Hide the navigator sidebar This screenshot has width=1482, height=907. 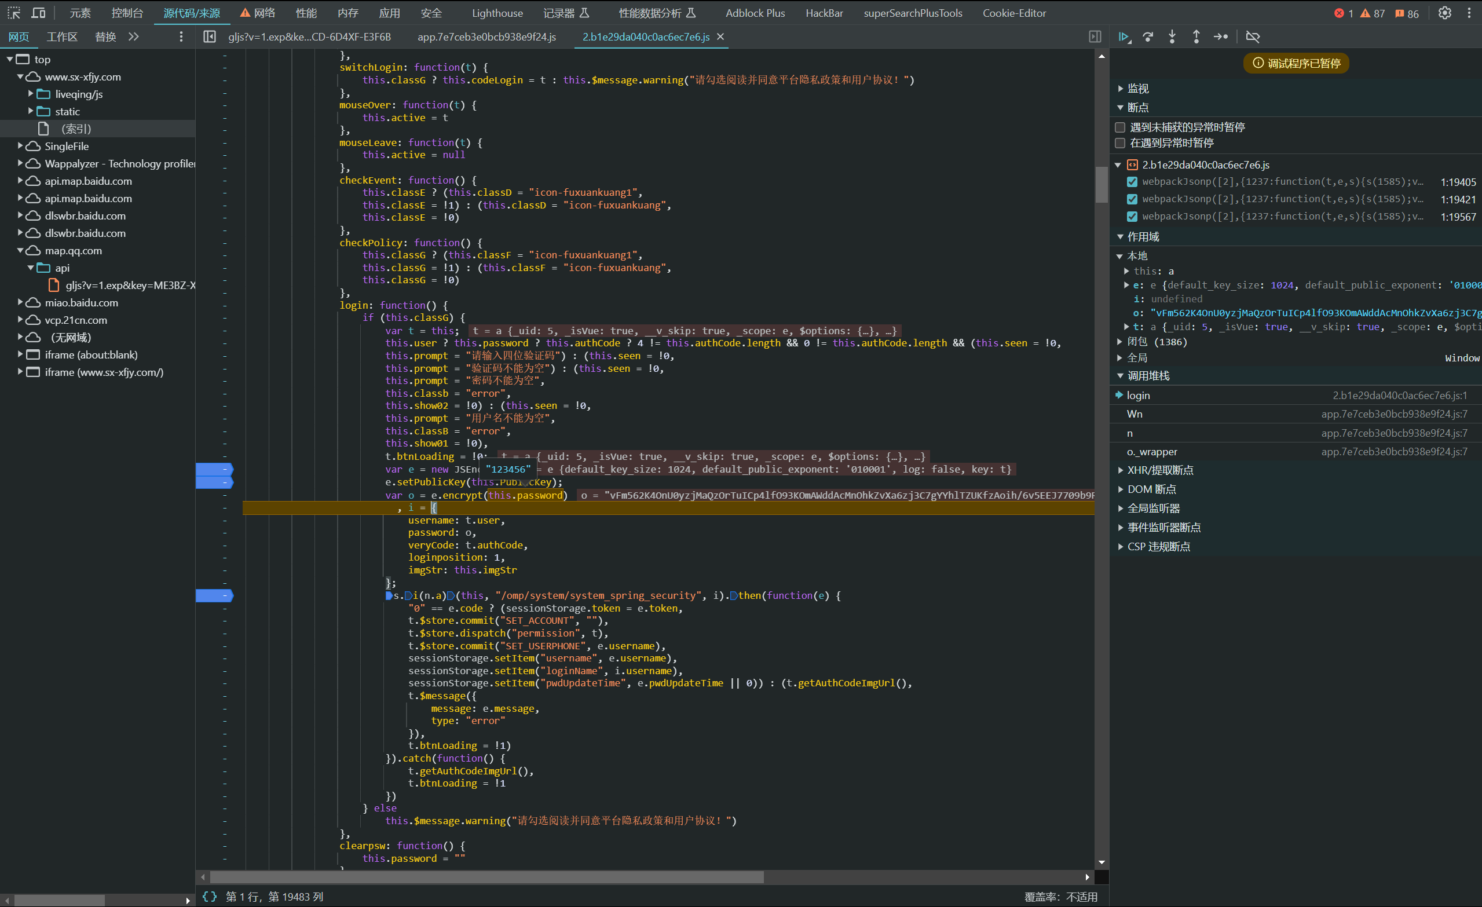pos(209,36)
